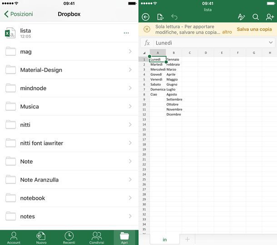Open the mindnode folder icon
The height and width of the screenshot is (245, 277).
[x=10, y=88]
